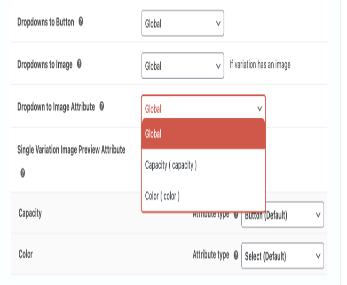Select Capacity ( capacity ) option

[203, 165]
